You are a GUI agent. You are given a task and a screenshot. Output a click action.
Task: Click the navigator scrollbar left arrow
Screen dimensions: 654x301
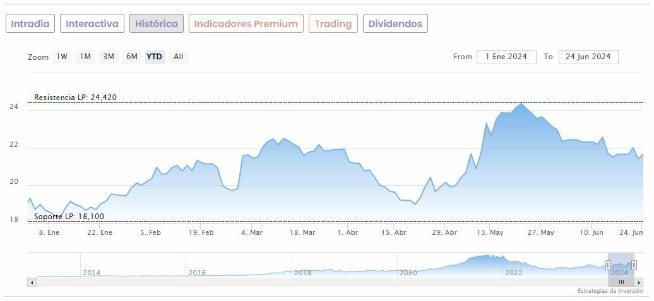click(x=31, y=282)
